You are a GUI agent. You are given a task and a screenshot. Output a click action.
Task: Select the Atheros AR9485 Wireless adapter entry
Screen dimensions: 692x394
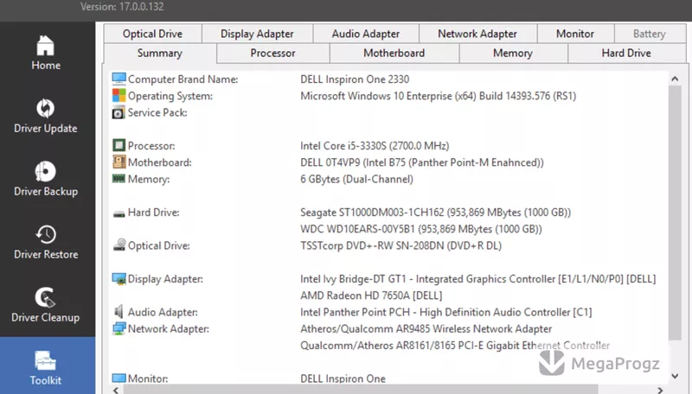(426, 329)
